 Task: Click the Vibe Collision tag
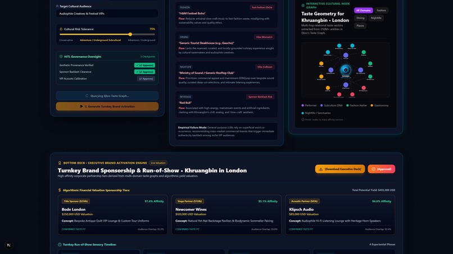pyautogui.click(x=265, y=67)
